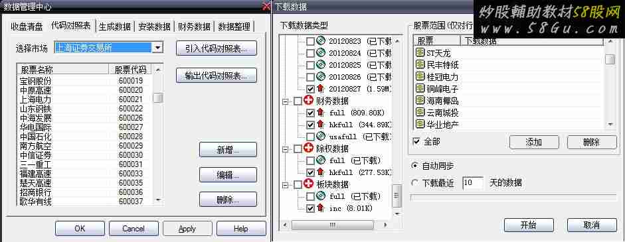
Task: Click disc icon beside 板块数据 full (已下载)
Action: (321, 196)
